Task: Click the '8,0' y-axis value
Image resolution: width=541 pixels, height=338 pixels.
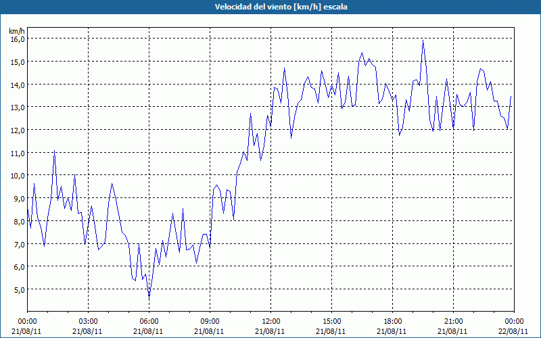Action: coord(20,222)
